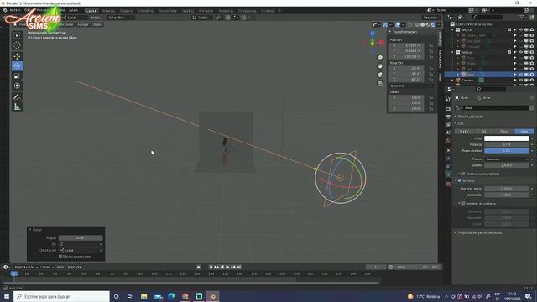This screenshot has height=302, width=537.
Task: Click the Potencia power value slider
Action: (x=507, y=145)
